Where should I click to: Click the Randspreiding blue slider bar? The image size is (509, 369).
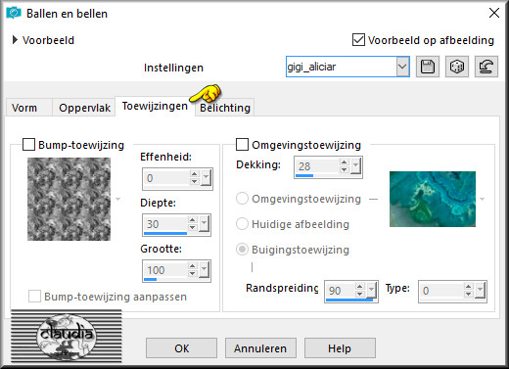tap(349, 300)
